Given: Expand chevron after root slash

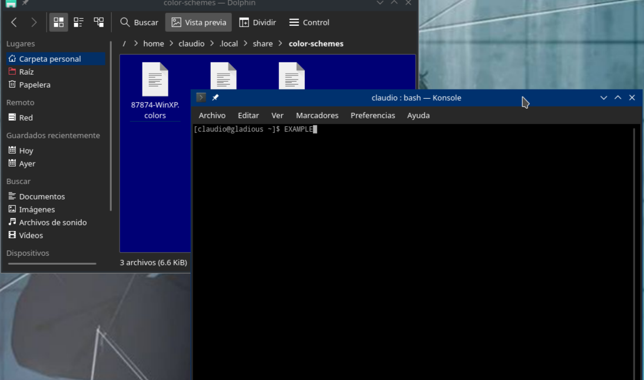Looking at the screenshot, I should (135, 44).
